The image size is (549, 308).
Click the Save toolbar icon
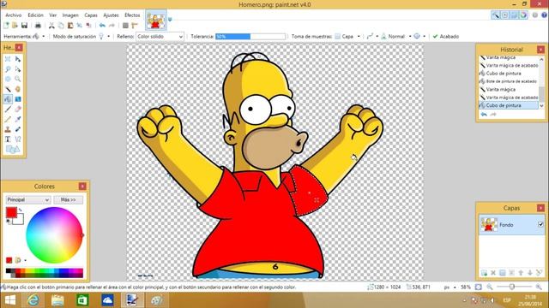coord(24,25)
